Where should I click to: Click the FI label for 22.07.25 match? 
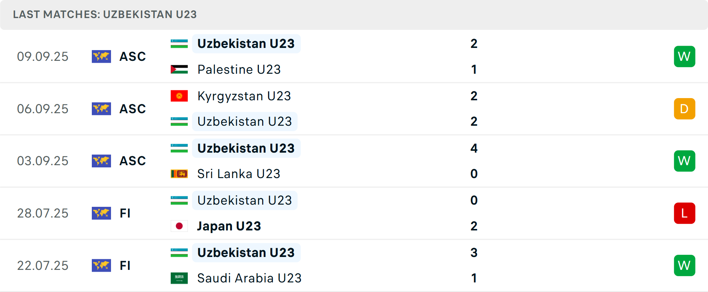[x=125, y=265]
